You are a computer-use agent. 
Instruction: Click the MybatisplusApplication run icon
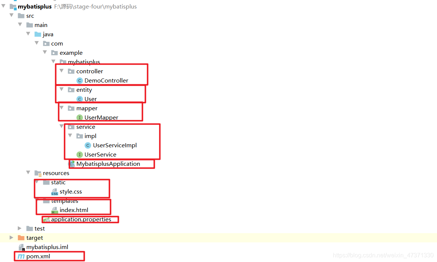click(72, 164)
